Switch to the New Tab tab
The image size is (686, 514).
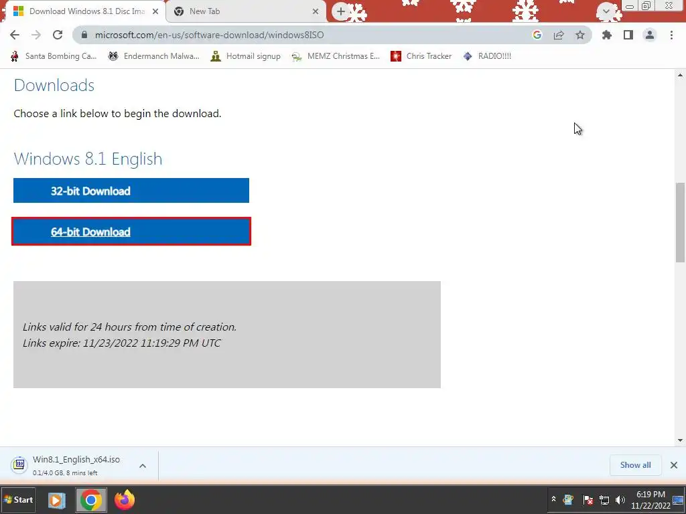247,12
